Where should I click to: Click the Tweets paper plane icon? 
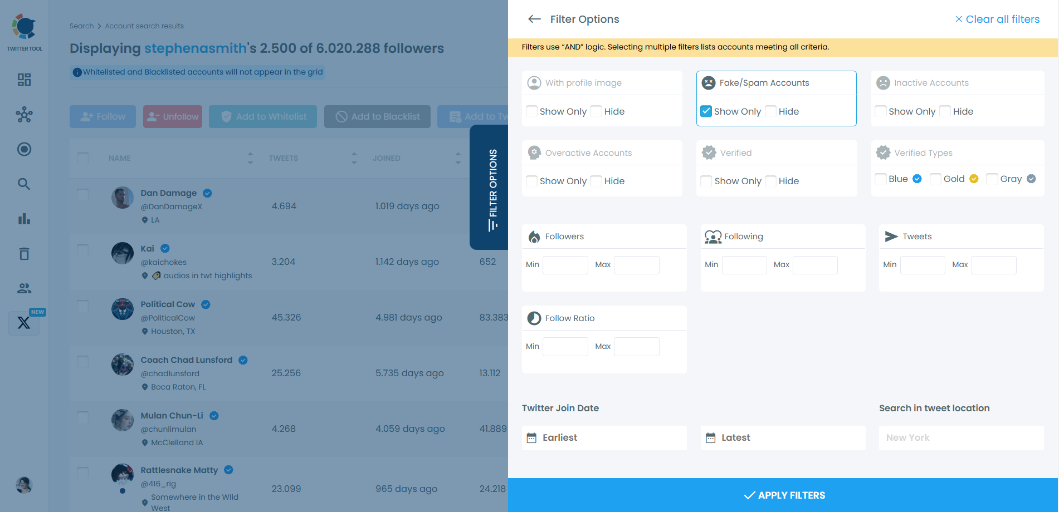[x=891, y=237]
